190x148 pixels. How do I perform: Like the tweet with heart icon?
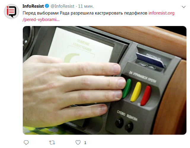click(x=78, y=142)
